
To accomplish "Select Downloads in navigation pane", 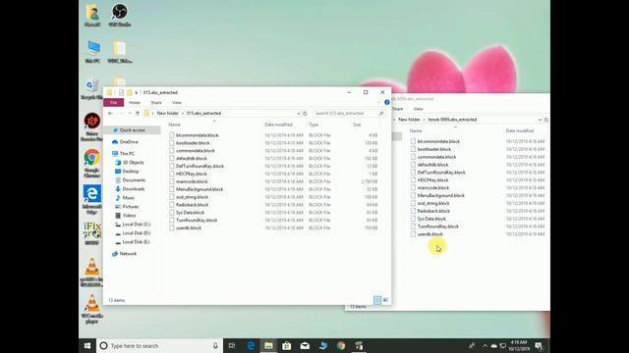I will [134, 189].
